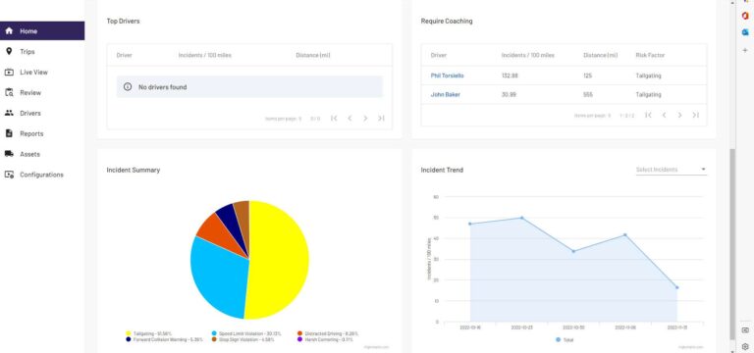Click the 132.88 incidents value
The height and width of the screenshot is (353, 754).
pyautogui.click(x=510, y=76)
